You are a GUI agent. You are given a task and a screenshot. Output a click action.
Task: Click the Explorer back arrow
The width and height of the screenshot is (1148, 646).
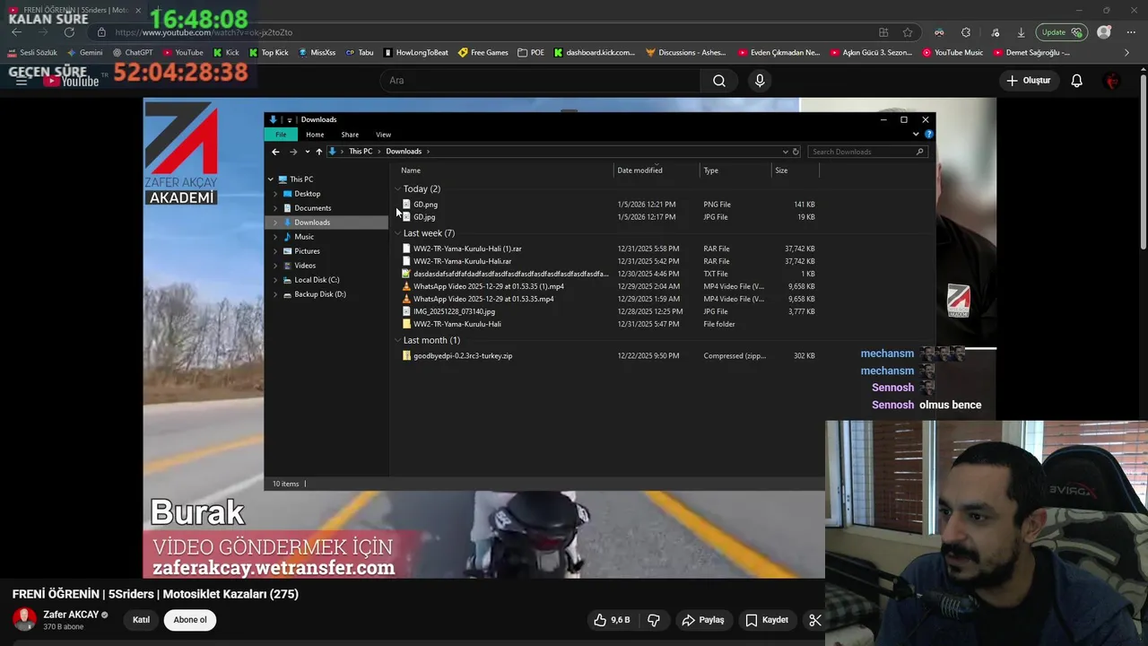(x=275, y=152)
